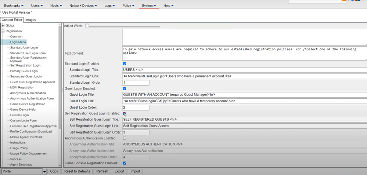
Task: Collapse the Registration tree node
Action: [x=3, y=31]
